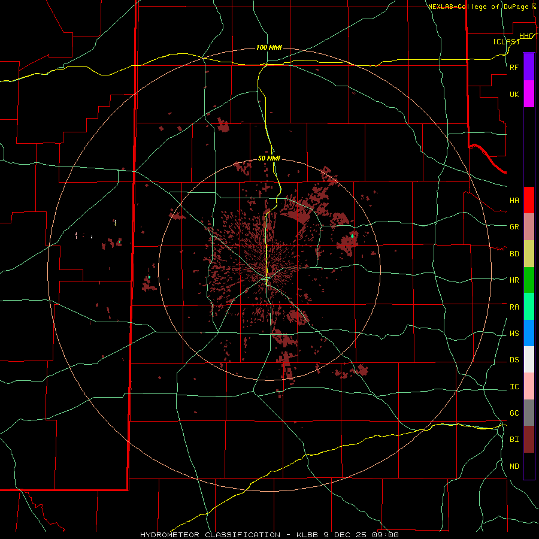
Task: Click the ND legend label
Action: [x=514, y=466]
